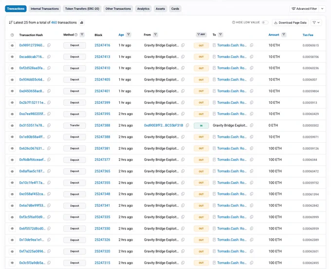This screenshot has width=331, height=269.
Task: Click the 460 transactions total link
Action: 54,22
